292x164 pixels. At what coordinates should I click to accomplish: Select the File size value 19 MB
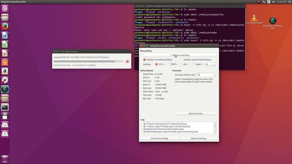point(158,95)
